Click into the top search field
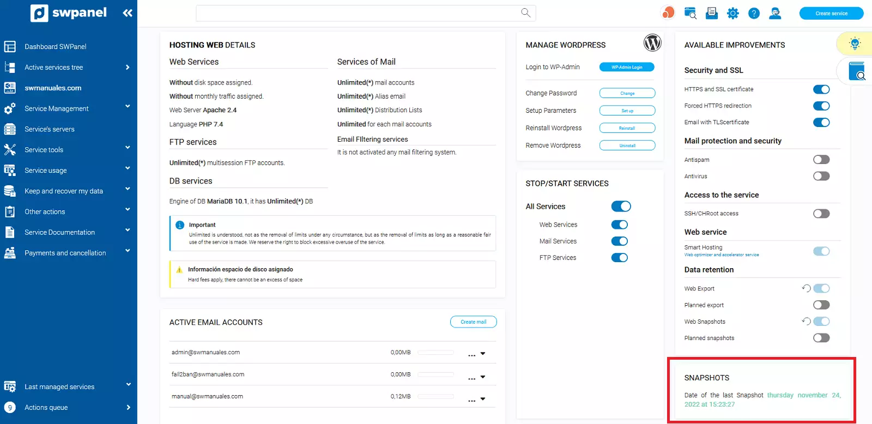The image size is (872, 424). [x=354, y=13]
